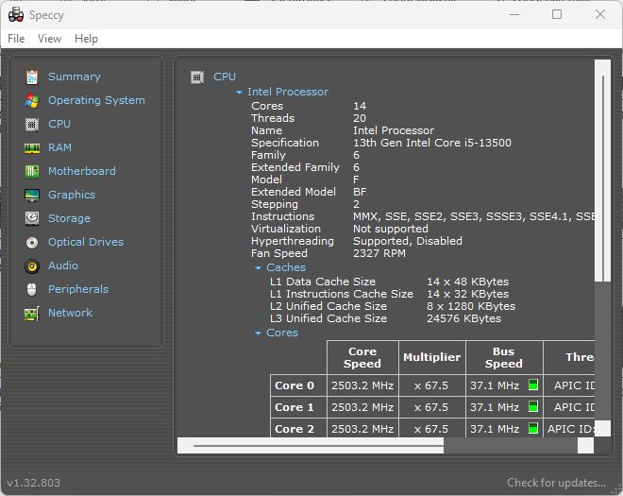Click the CPU chip icon in the main panel header
The image size is (623, 496).
pyautogui.click(x=197, y=77)
